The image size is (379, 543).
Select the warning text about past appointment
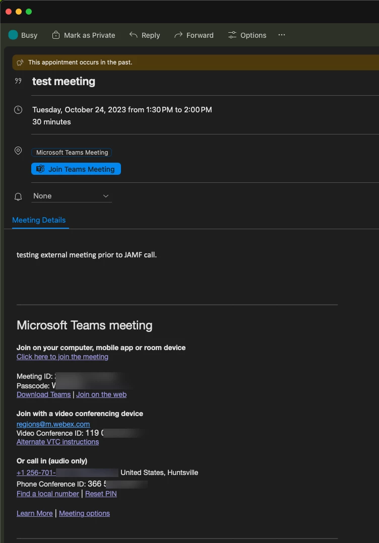coord(80,62)
